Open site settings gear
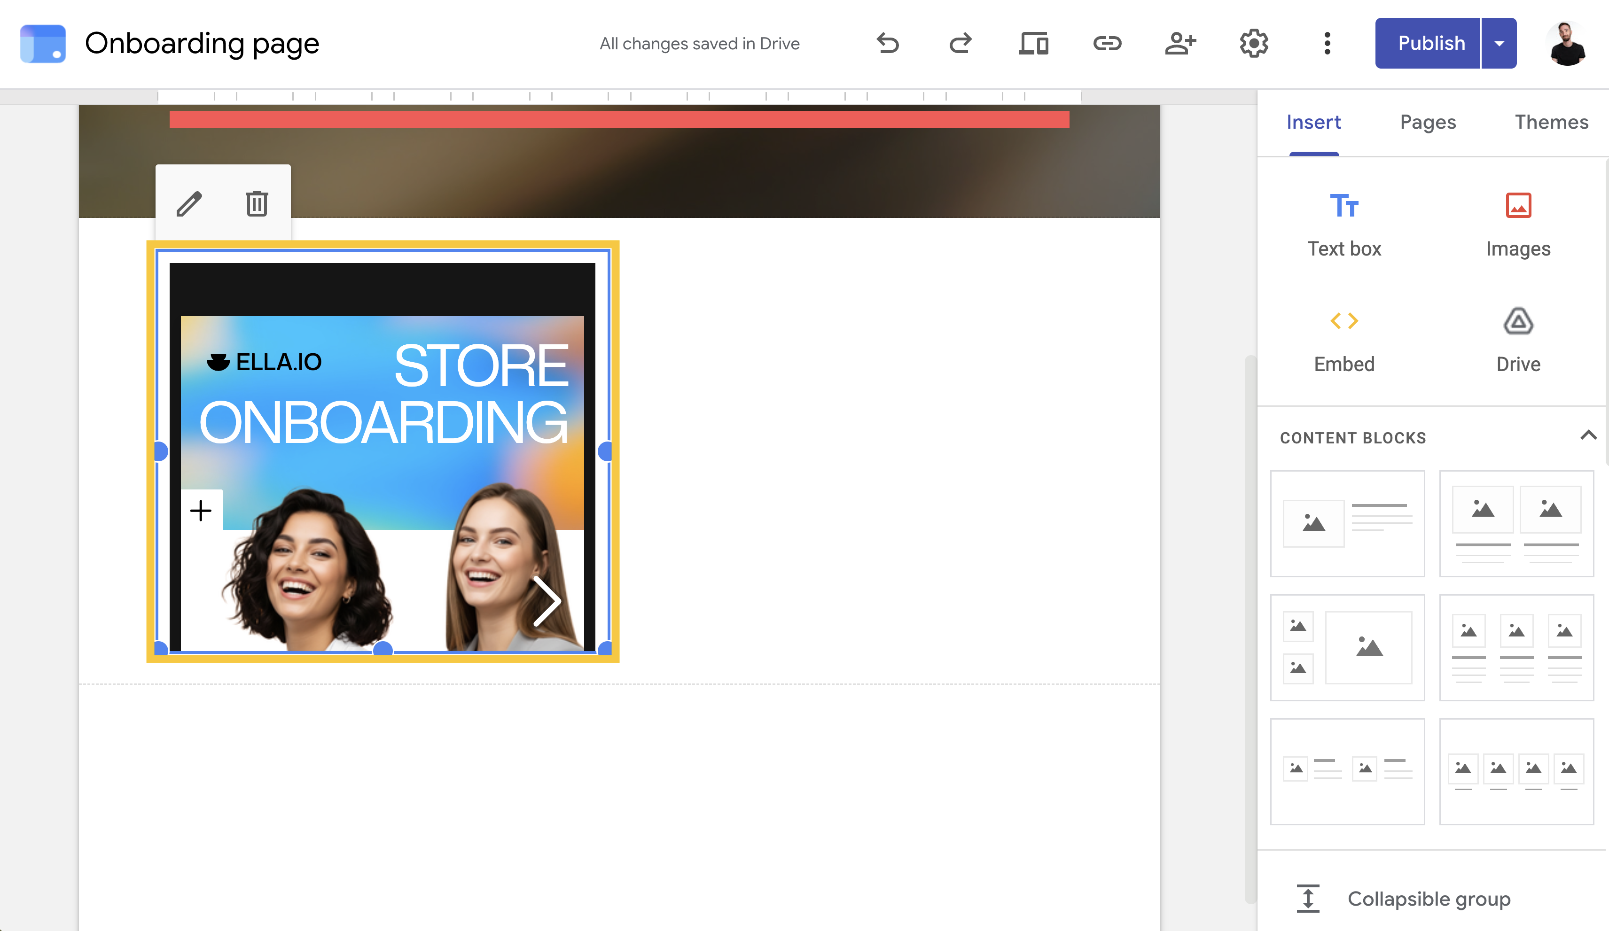This screenshot has width=1609, height=931. pyautogui.click(x=1254, y=43)
